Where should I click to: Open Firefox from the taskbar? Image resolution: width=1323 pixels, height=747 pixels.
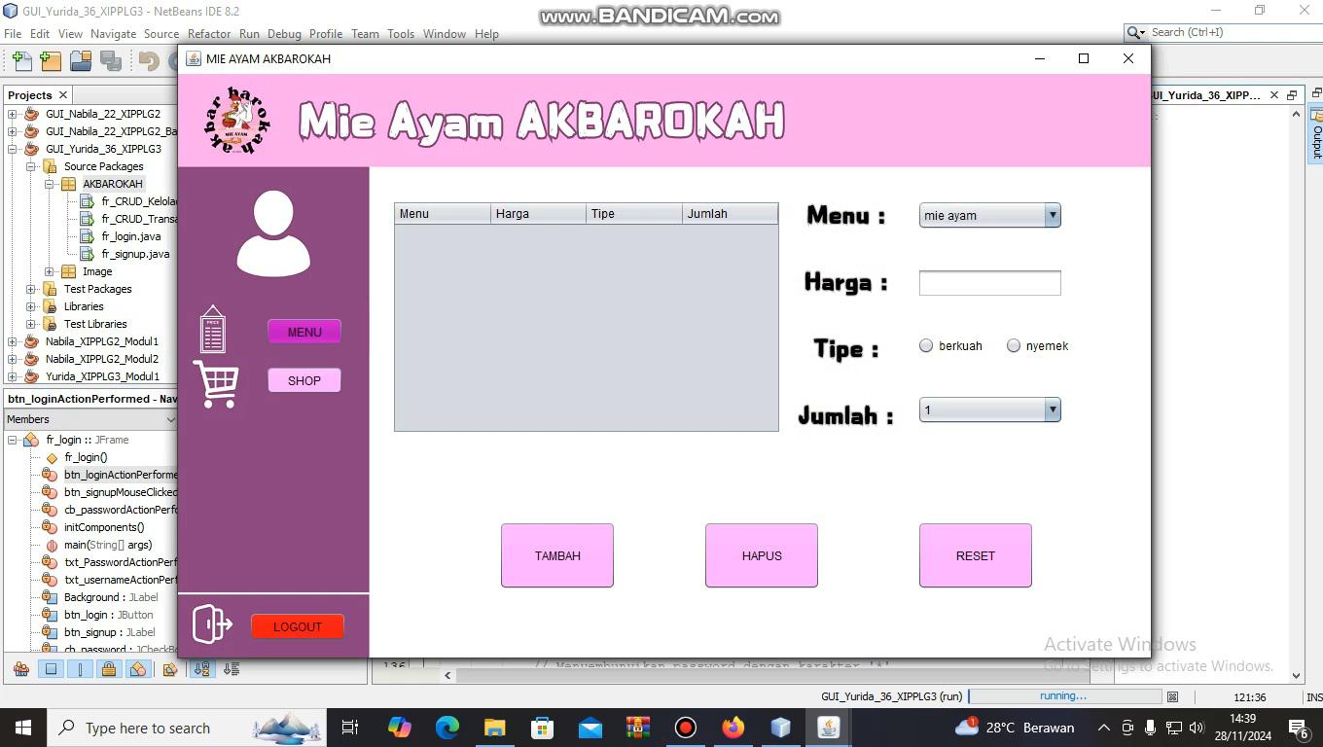pos(733,728)
